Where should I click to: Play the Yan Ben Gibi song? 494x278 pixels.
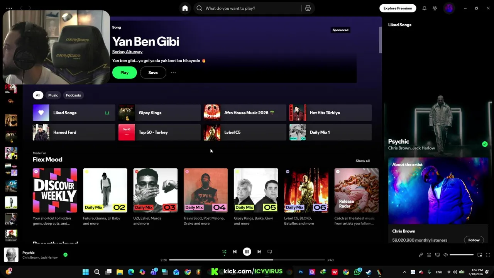click(124, 73)
